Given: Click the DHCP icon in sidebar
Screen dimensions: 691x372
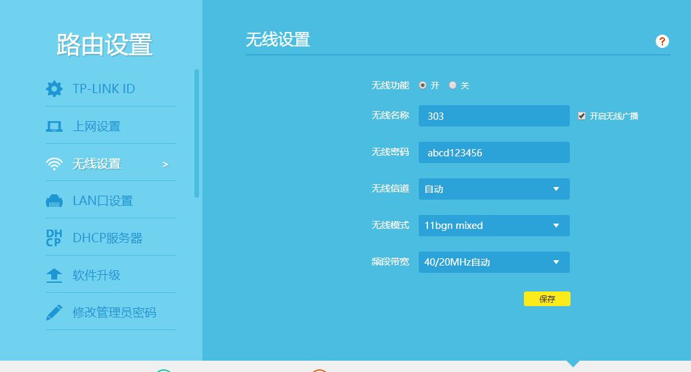Looking at the screenshot, I should (x=54, y=238).
